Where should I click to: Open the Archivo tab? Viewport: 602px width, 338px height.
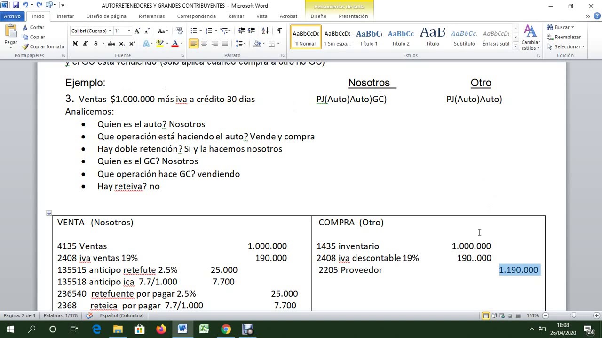pos(12,16)
